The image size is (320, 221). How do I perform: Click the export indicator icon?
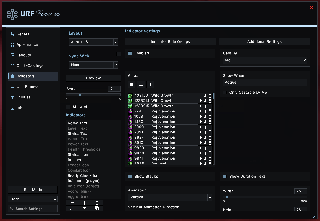(x=85, y=208)
